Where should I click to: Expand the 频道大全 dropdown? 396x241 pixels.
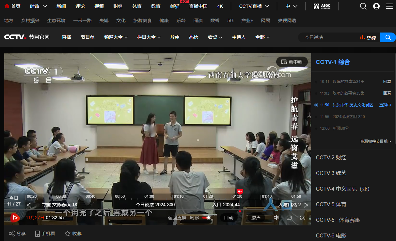point(116,37)
